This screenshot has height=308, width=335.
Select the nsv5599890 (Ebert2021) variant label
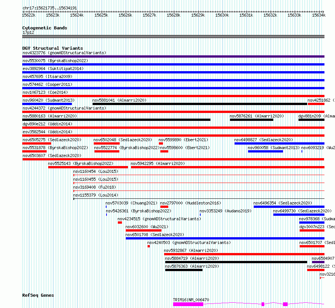coord(183,140)
